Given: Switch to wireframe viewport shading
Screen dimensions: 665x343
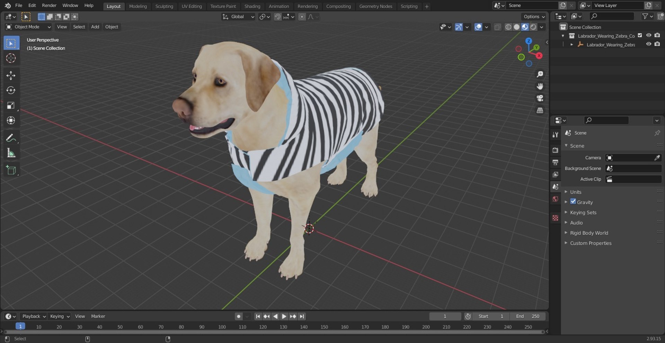Looking at the screenshot, I should click(x=508, y=27).
